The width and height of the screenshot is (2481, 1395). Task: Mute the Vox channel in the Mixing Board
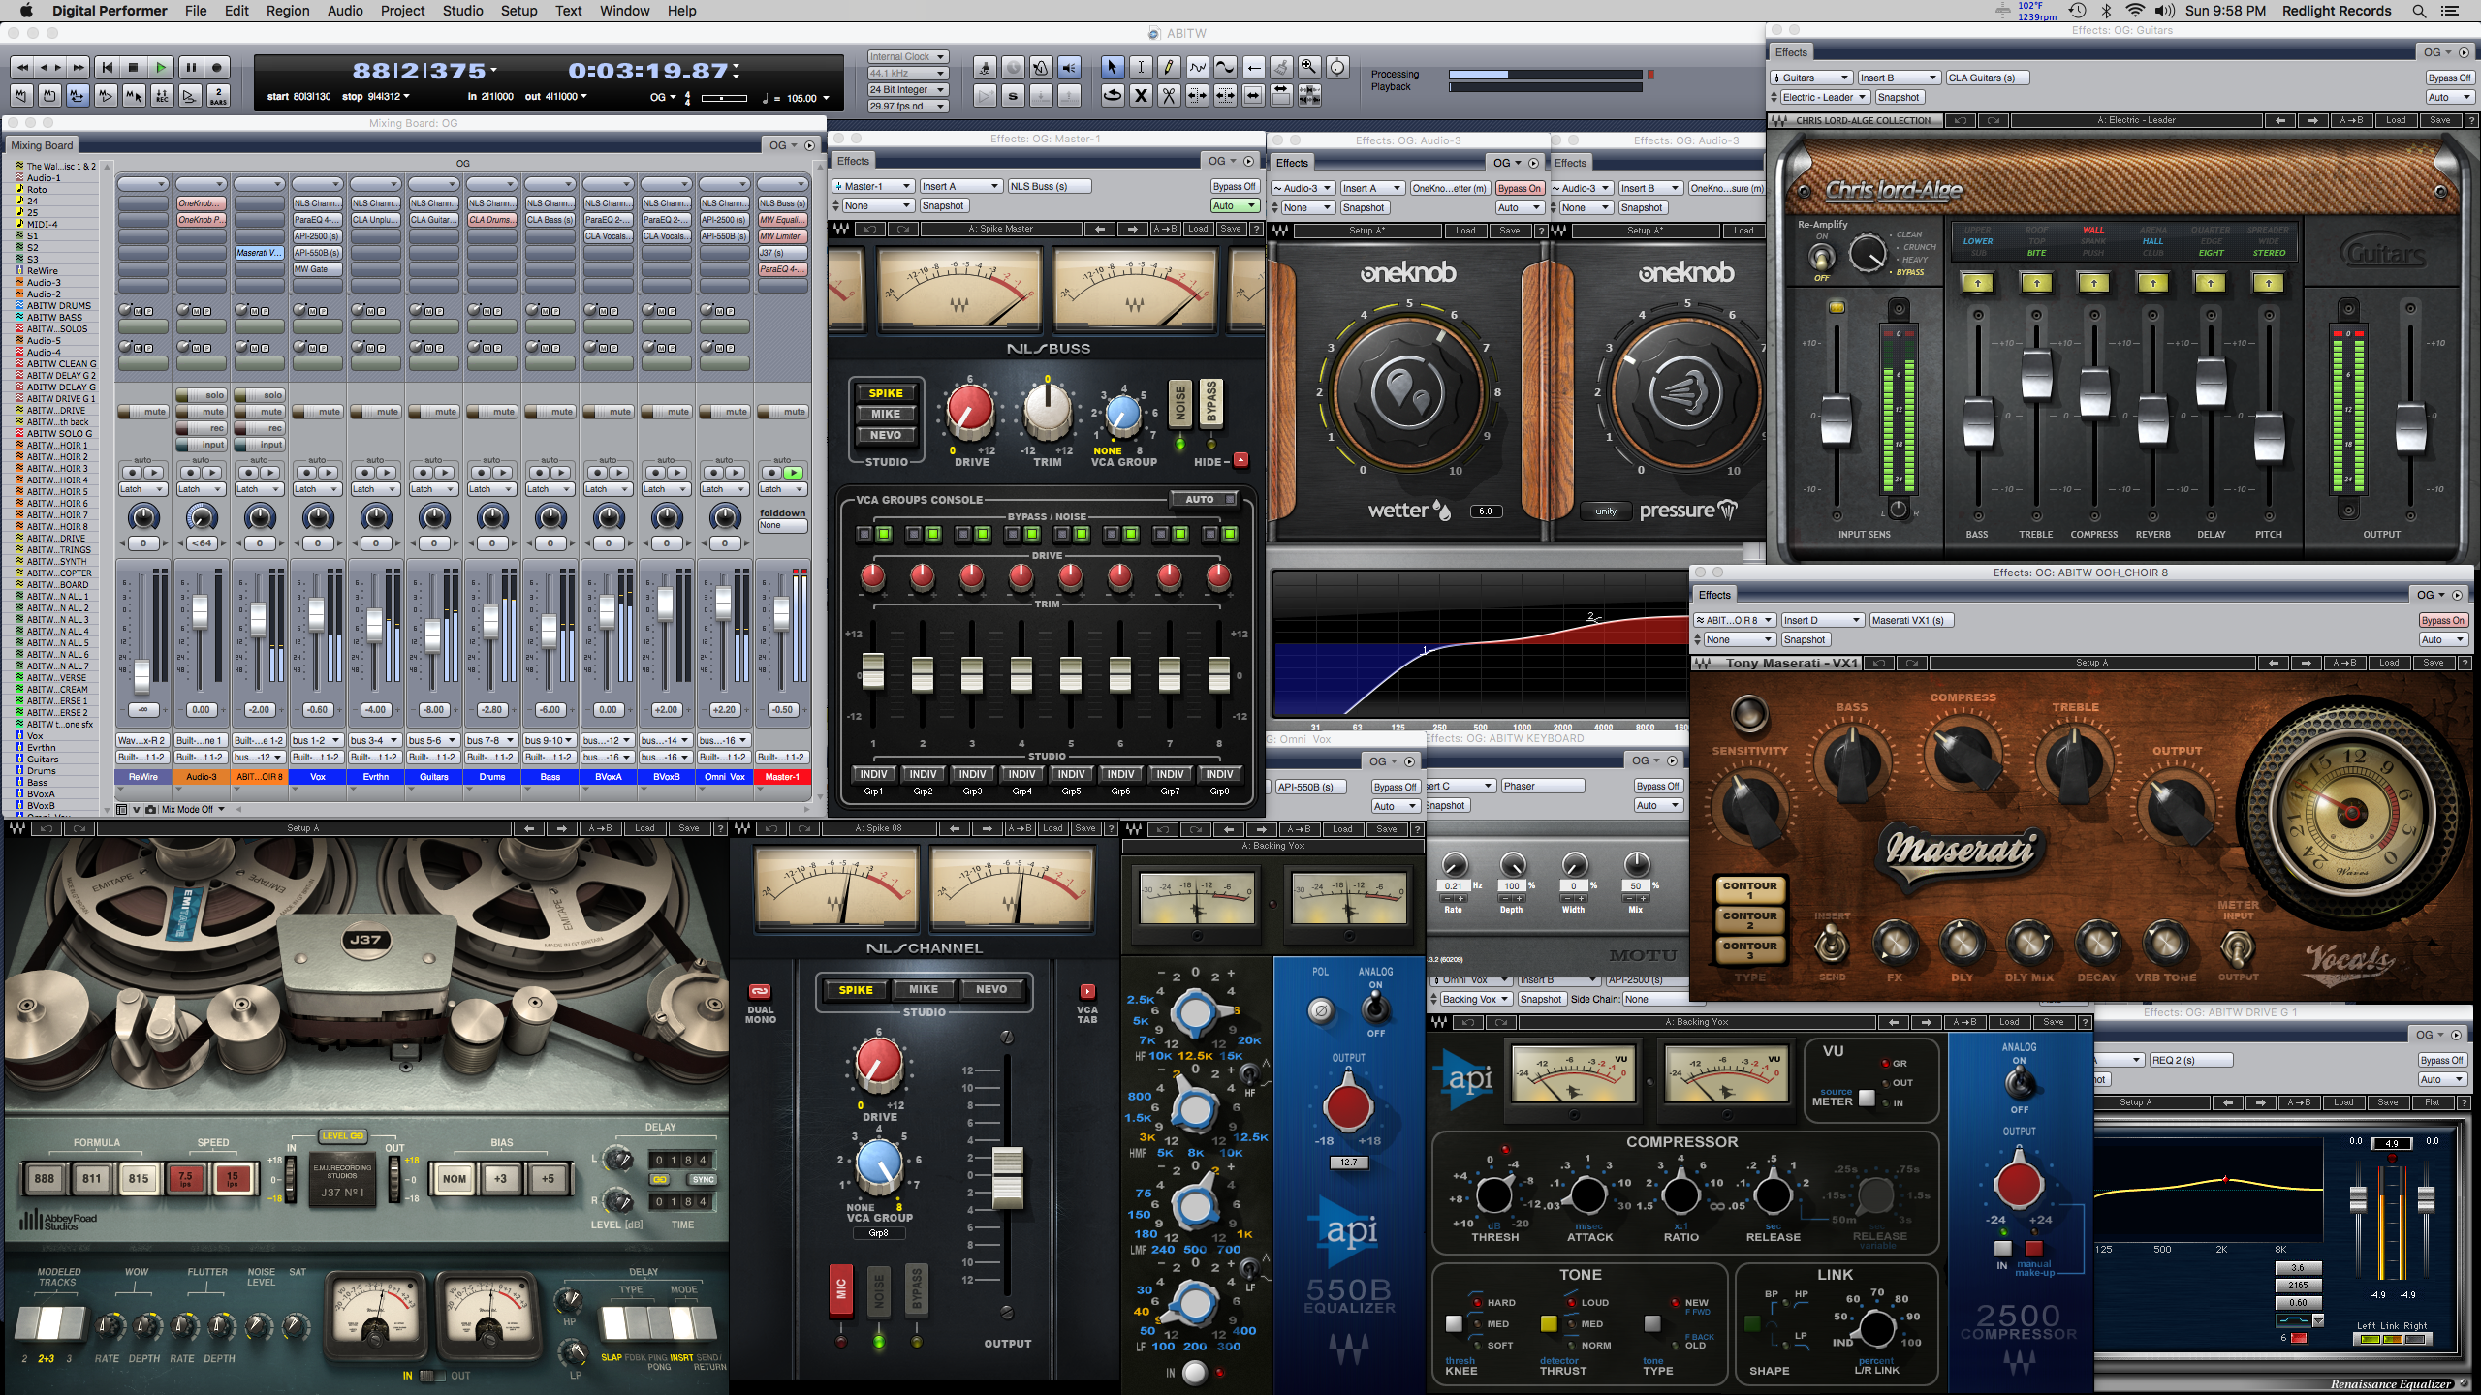[x=318, y=412]
